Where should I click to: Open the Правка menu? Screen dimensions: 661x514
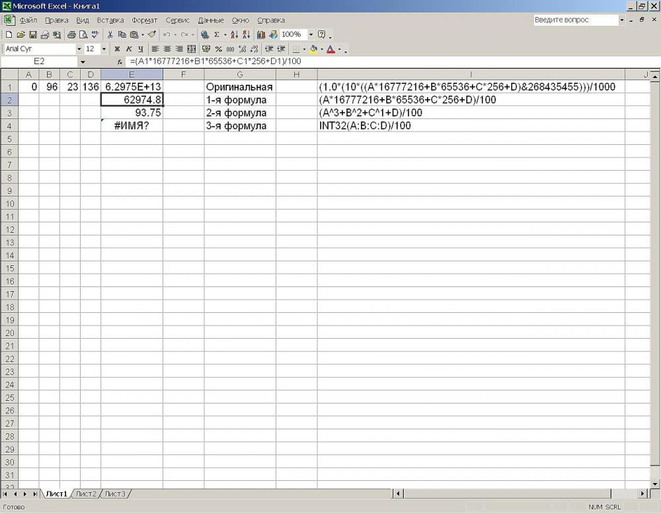coord(56,21)
